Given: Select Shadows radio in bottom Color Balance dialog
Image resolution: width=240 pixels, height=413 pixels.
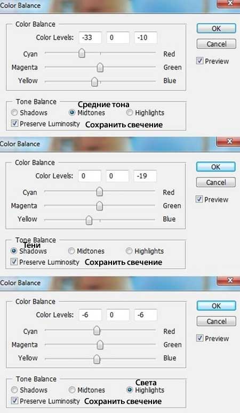Looking at the screenshot, I should 14,390.
